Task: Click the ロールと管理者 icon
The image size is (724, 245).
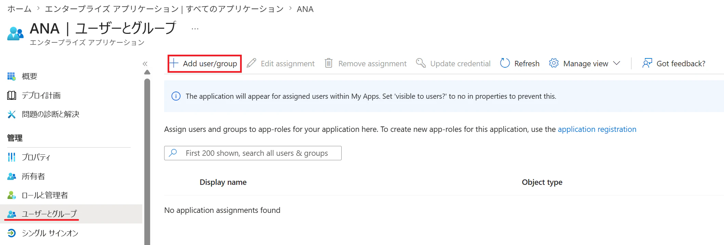Action: (12, 195)
